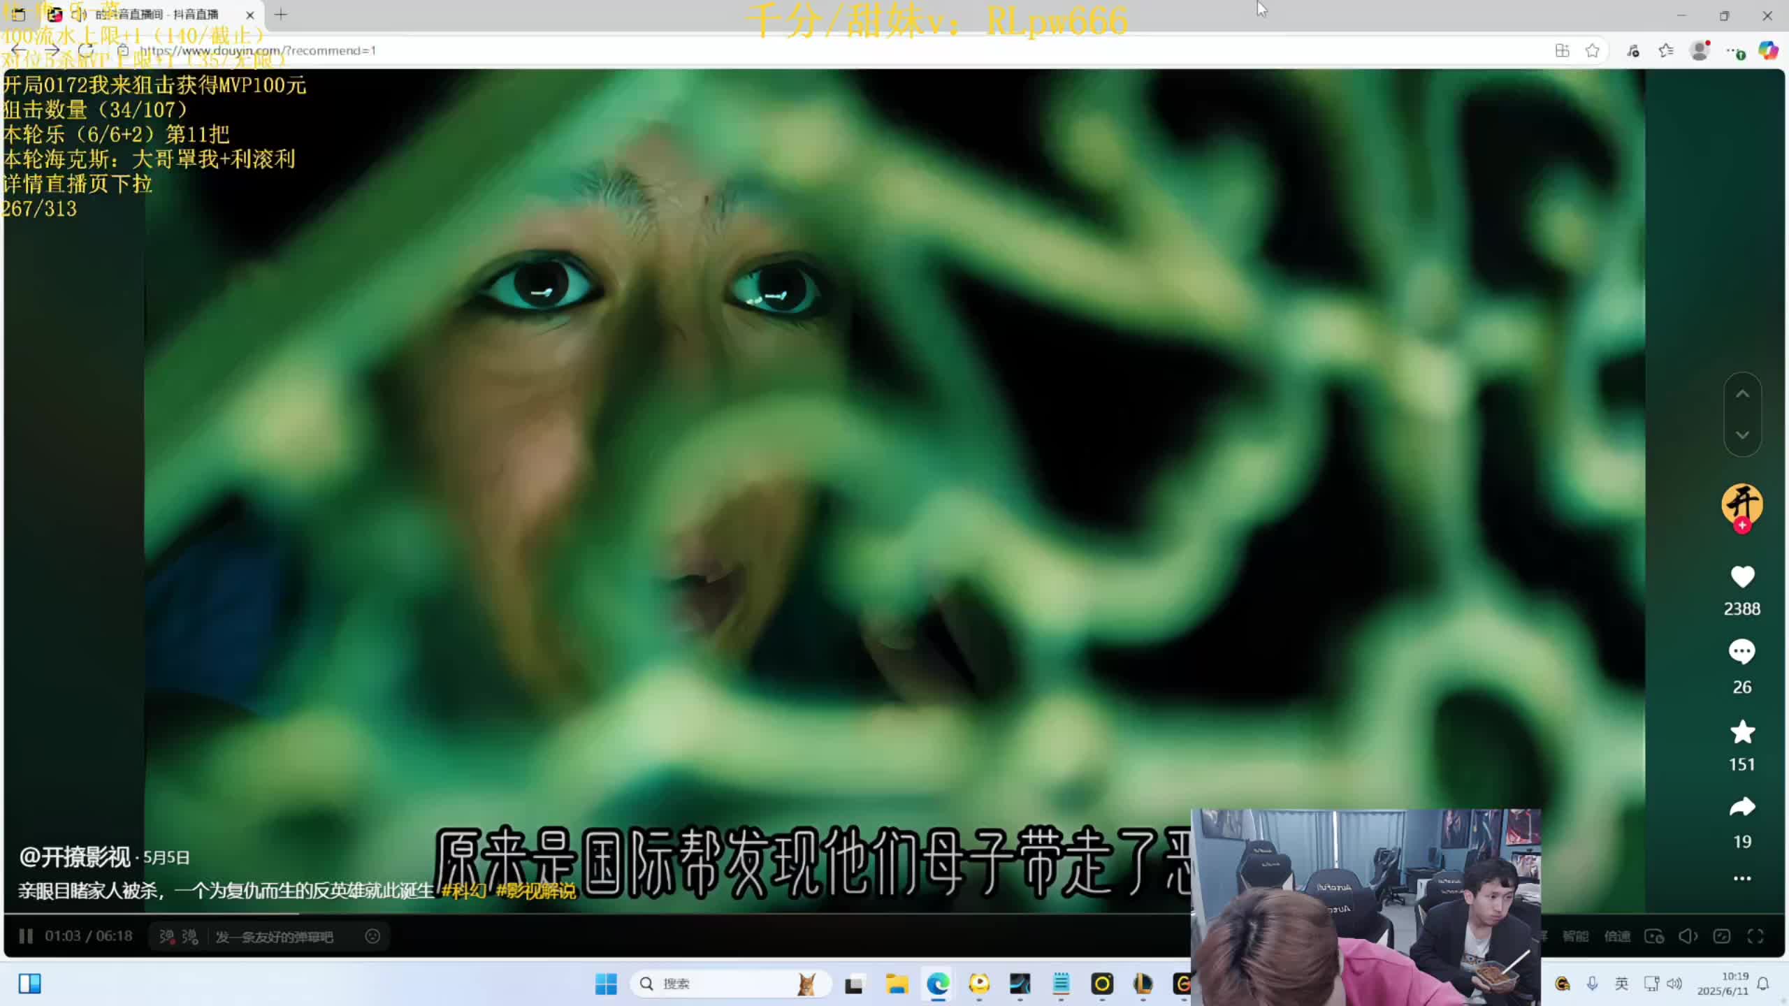Read the video description 亲眼目睹家人被杀
The height and width of the screenshot is (1006, 1789).
point(226,891)
